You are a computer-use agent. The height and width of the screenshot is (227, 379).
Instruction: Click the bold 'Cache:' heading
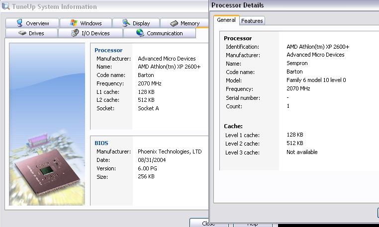[233, 126]
